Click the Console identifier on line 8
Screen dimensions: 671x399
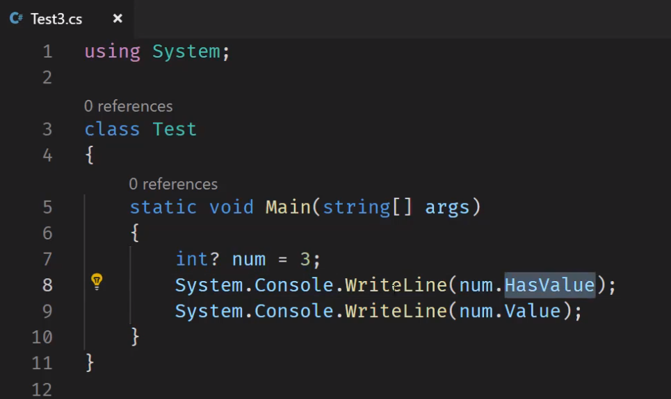[x=294, y=285]
